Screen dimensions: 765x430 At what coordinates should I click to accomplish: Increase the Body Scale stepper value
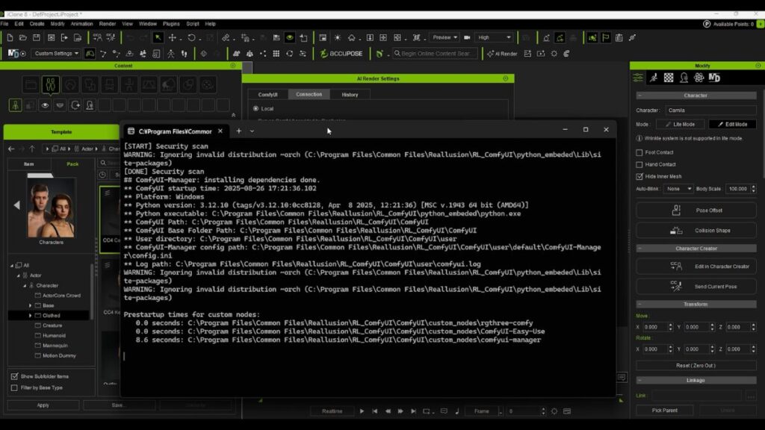click(x=753, y=186)
